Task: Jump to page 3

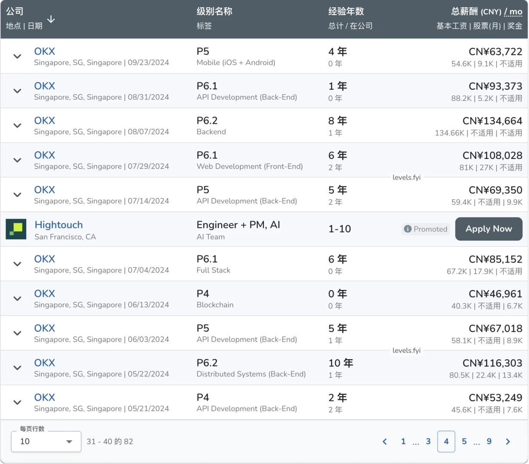Action: click(428, 441)
